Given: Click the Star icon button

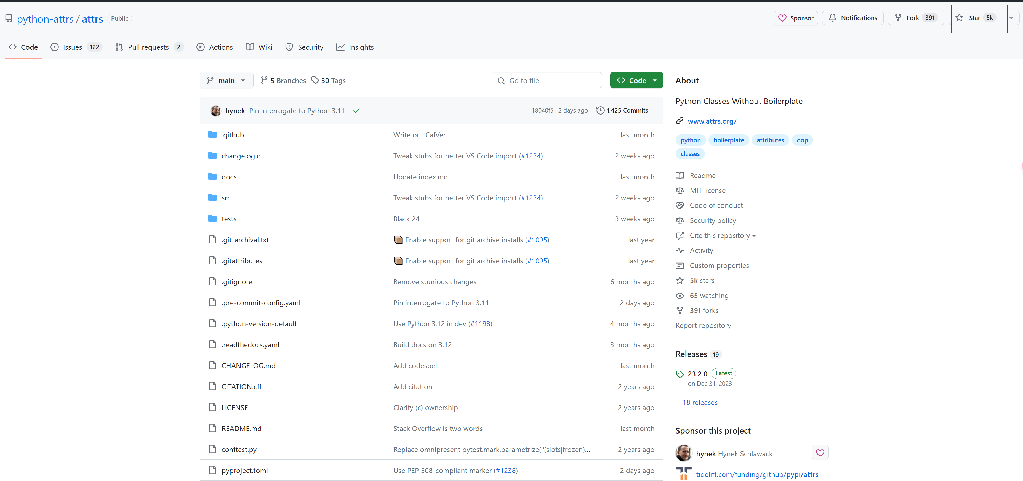Looking at the screenshot, I should pos(960,18).
